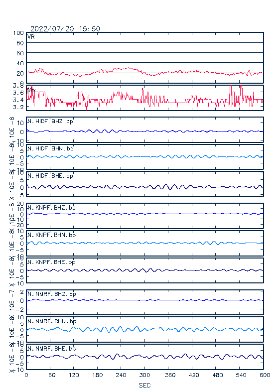Screen dimensions: 276x389
Task: Click the N.HIDF.BHZ.bp trace label
Action: tap(50, 122)
